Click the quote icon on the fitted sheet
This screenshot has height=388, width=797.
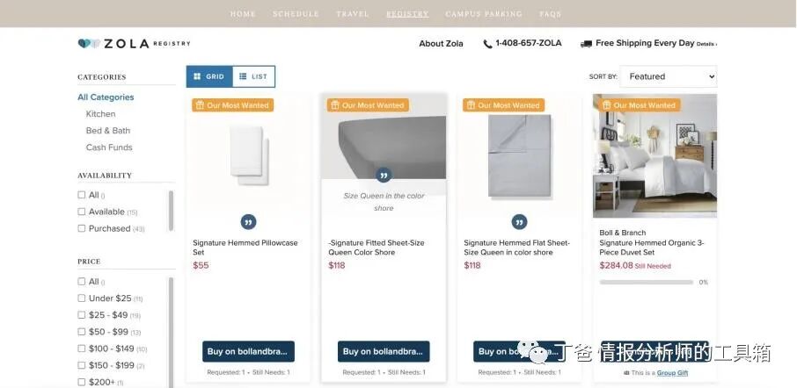[384, 176]
